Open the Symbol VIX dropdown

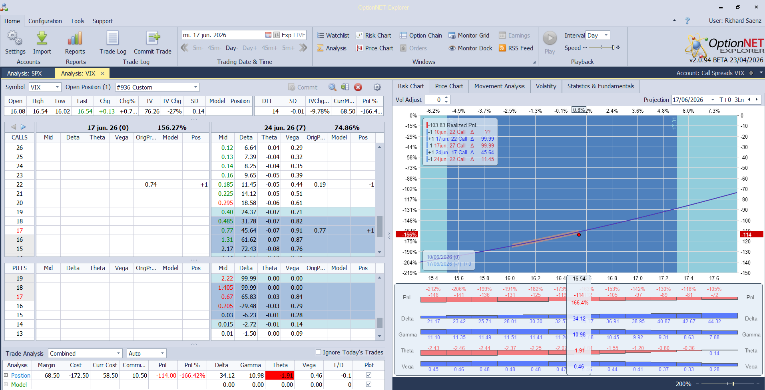[x=57, y=87]
